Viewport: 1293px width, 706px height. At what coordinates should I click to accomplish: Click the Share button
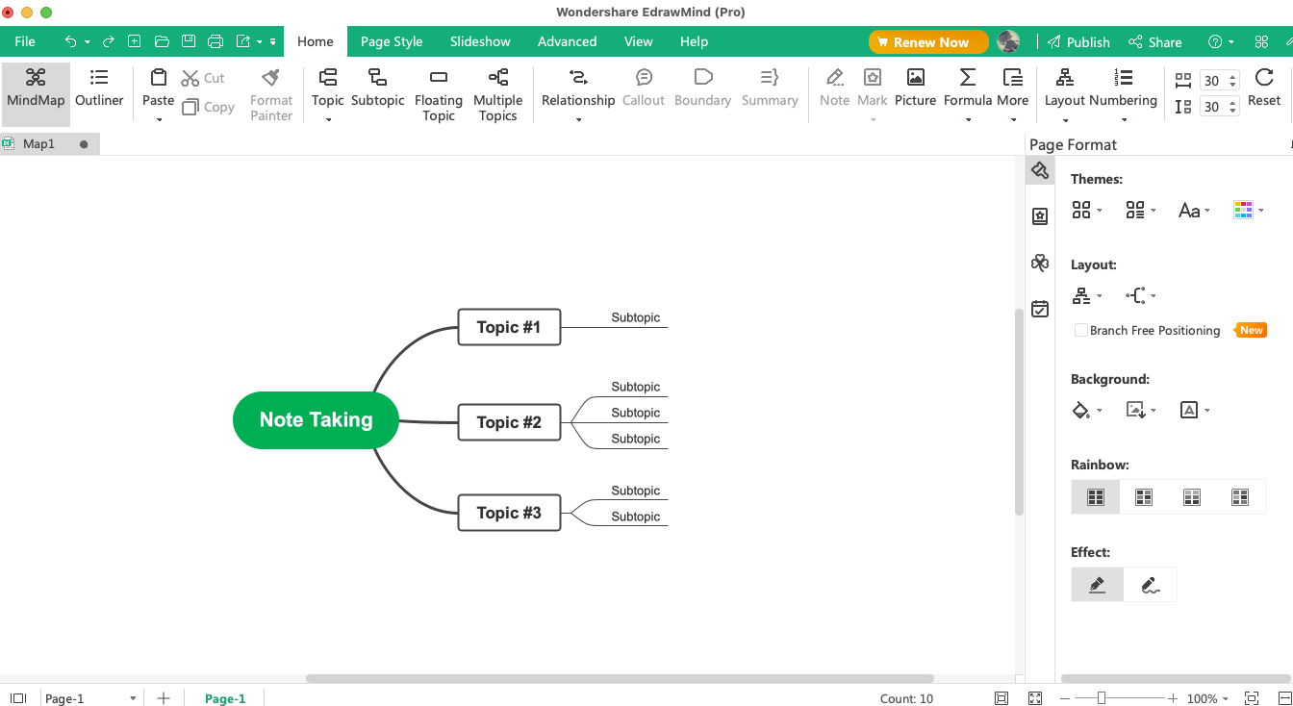click(x=1154, y=42)
